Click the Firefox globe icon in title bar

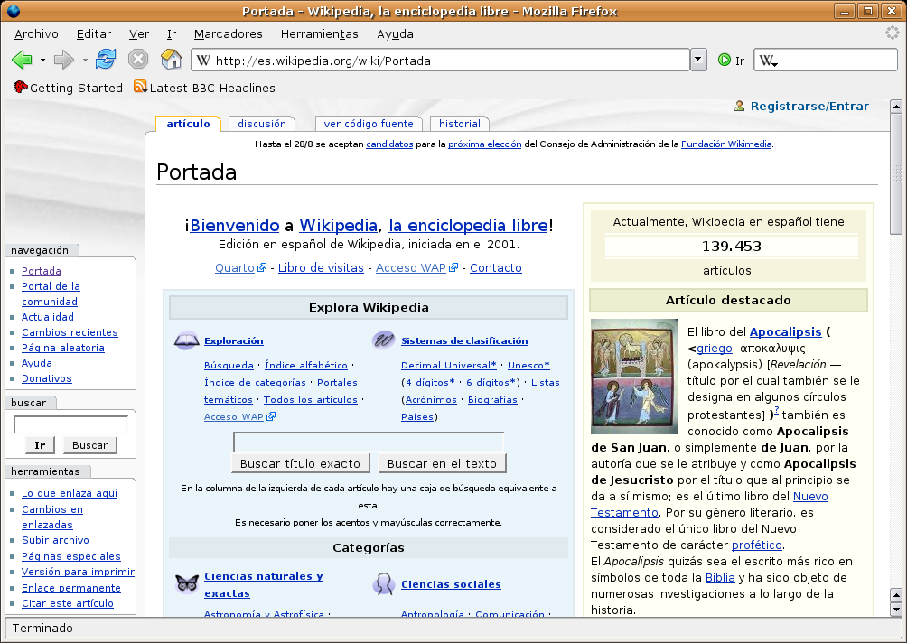(12, 11)
